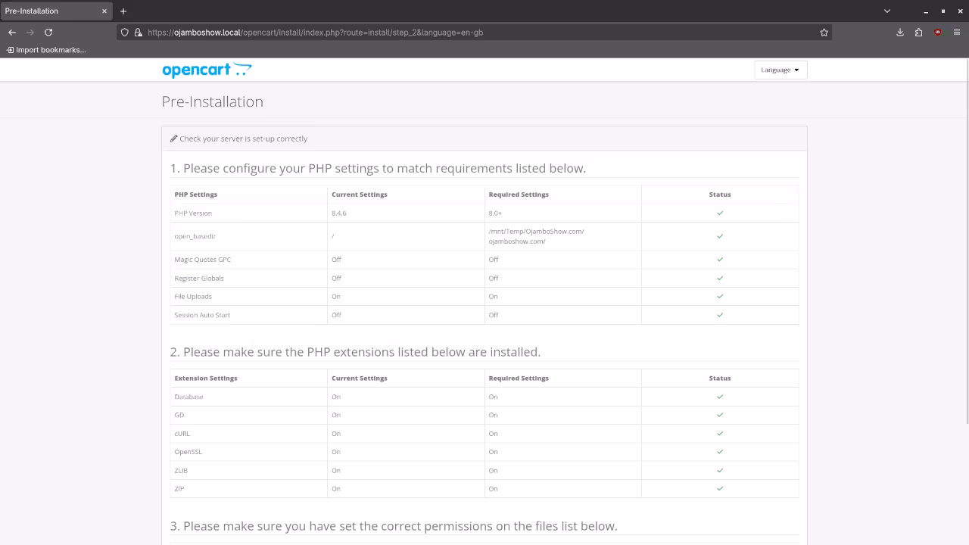Click the Check your server is set-up correctly text

point(243,139)
